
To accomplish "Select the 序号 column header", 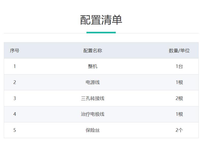I will click(x=15, y=51).
